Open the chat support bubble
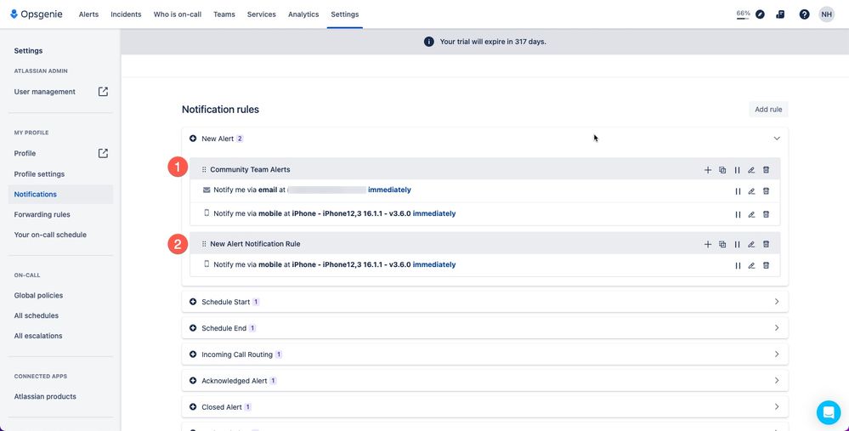Screen dimensions: 849x431 pos(829,412)
